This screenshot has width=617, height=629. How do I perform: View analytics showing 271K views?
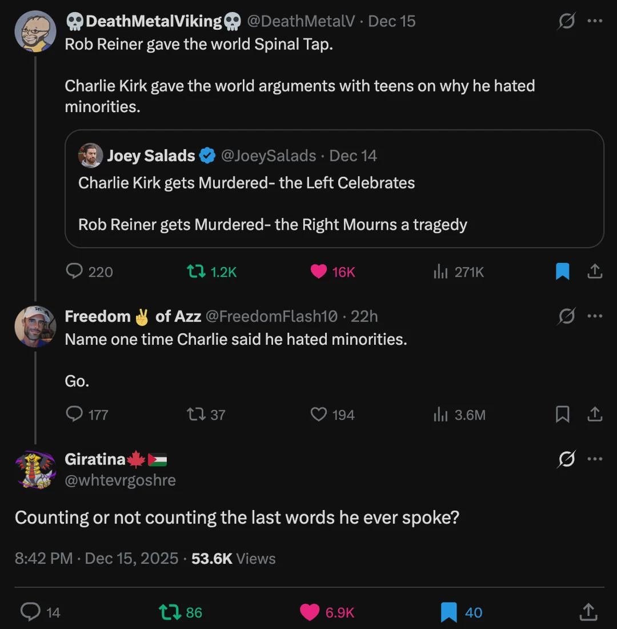click(x=440, y=272)
